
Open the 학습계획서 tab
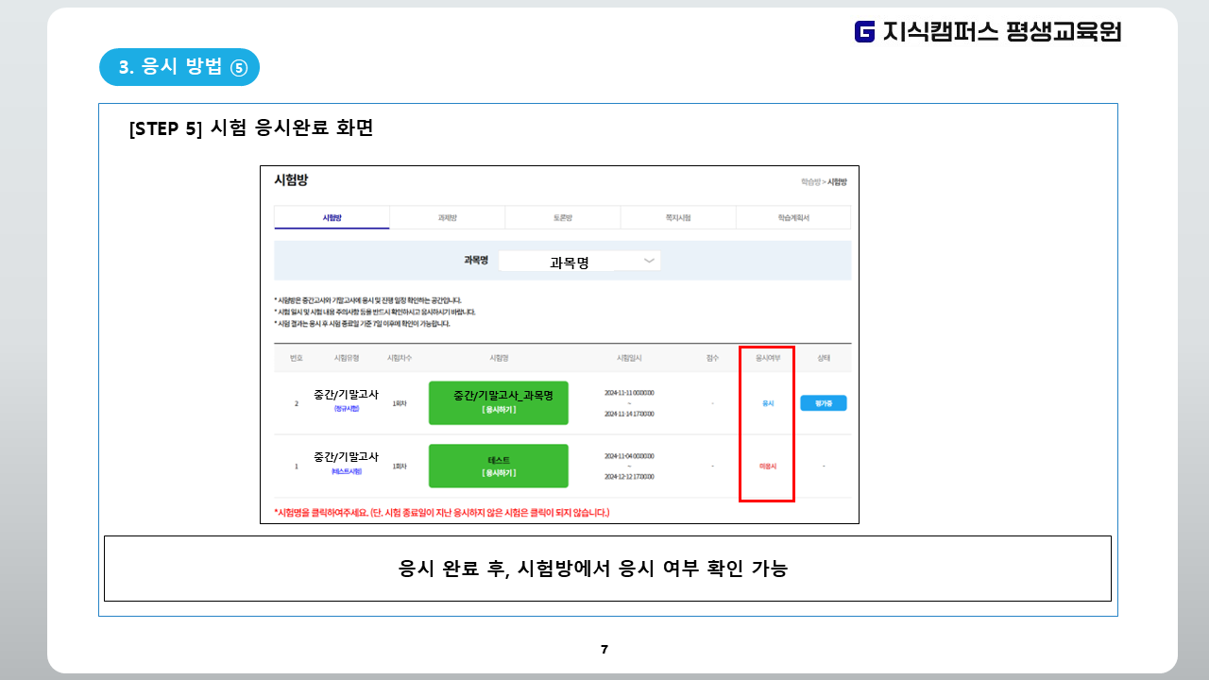pos(792,217)
